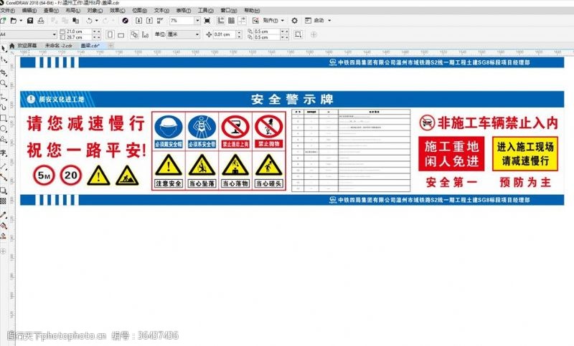Open the units (厘米) dropdown
Image resolution: width=574 pixels, height=346 pixels.
click(197, 34)
